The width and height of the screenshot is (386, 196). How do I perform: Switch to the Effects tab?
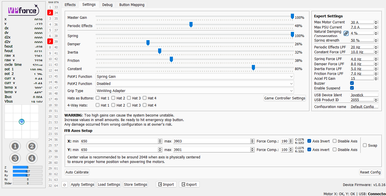pyautogui.click(x=70, y=5)
